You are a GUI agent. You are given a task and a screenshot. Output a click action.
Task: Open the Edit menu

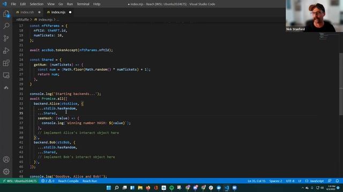coord(23,4)
